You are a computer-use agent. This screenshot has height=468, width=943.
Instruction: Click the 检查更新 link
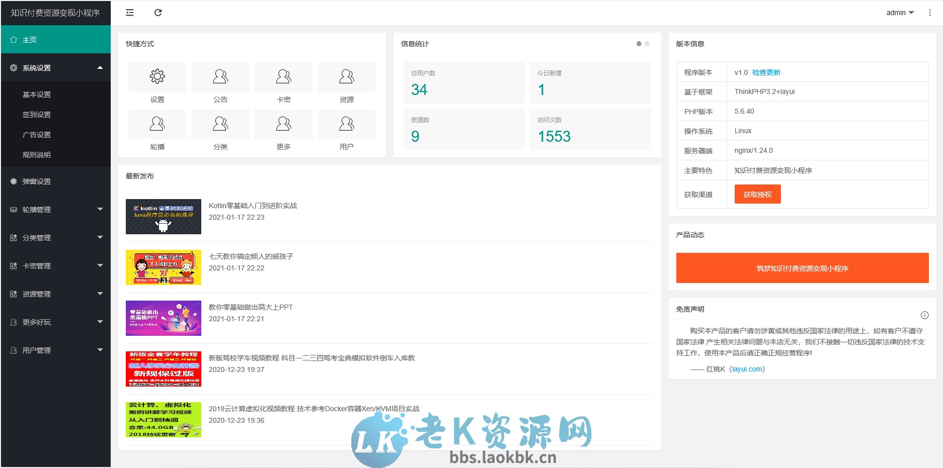766,72
